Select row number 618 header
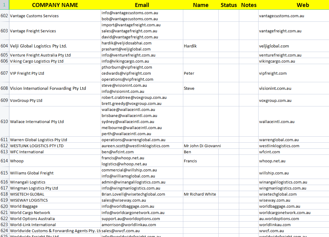The width and height of the screenshot is (329, 237). pyautogui.click(x=5, y=194)
